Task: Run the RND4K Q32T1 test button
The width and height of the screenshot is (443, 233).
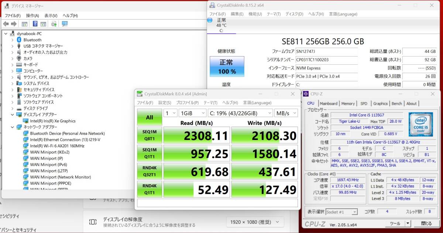Action: [150, 171]
